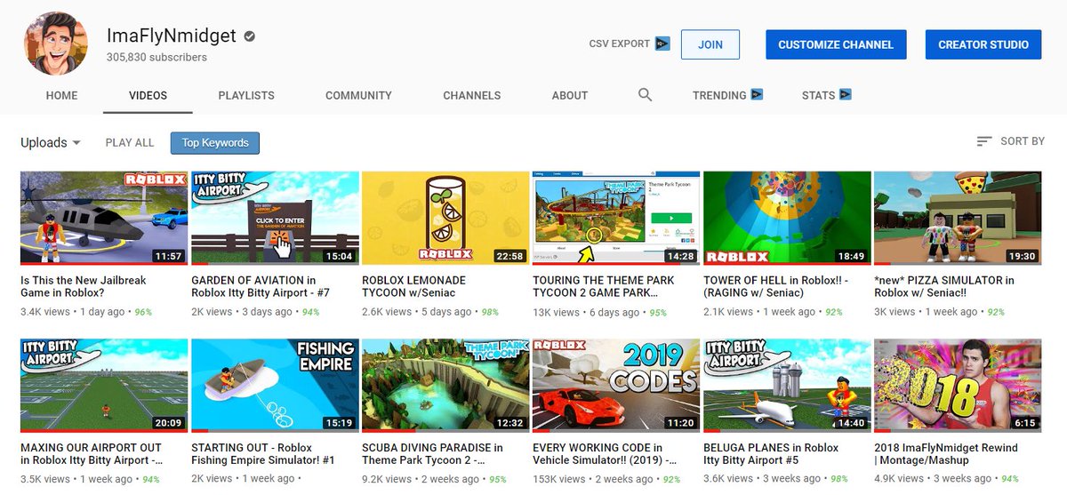Viewport: 1067px width, 495px height.
Task: Click the Top Keywords button
Action: pyautogui.click(x=215, y=142)
